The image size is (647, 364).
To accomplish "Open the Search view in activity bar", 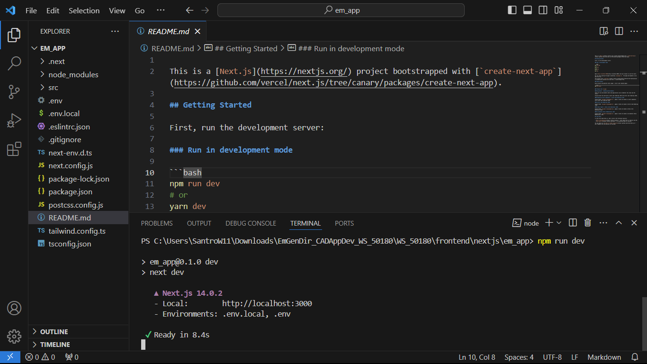I will click(14, 63).
